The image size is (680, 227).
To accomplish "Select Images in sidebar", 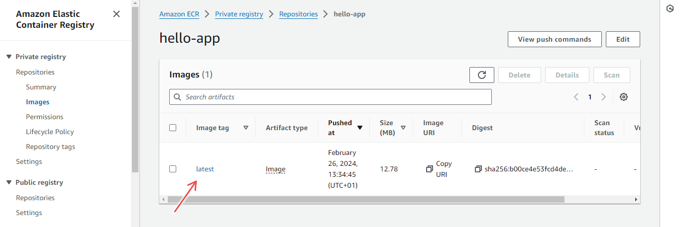I will (x=38, y=102).
